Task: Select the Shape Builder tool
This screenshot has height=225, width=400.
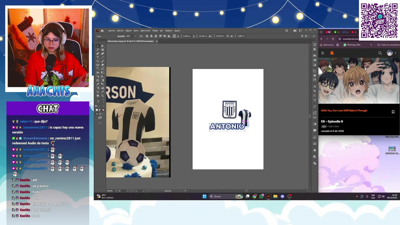Action: [98, 76]
